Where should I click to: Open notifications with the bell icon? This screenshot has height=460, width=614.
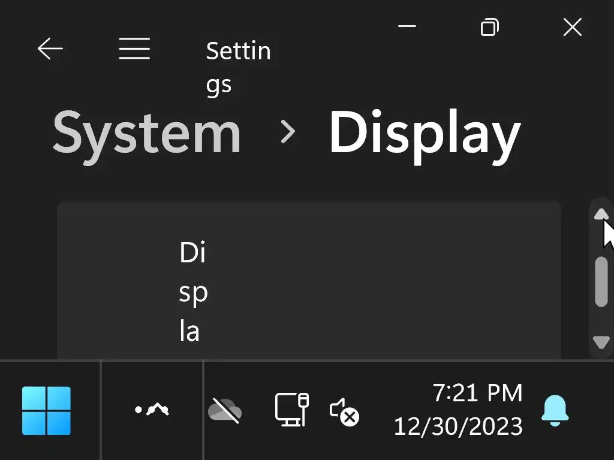pos(555,411)
